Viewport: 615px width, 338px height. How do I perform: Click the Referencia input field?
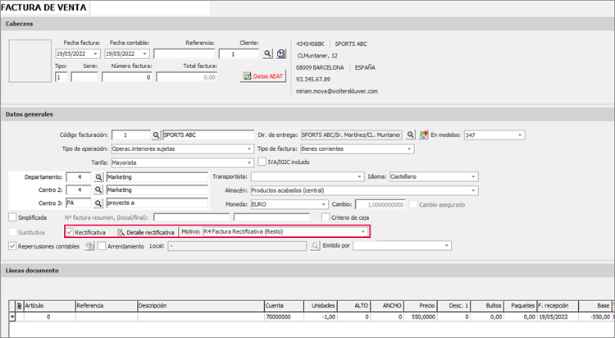pos(184,54)
